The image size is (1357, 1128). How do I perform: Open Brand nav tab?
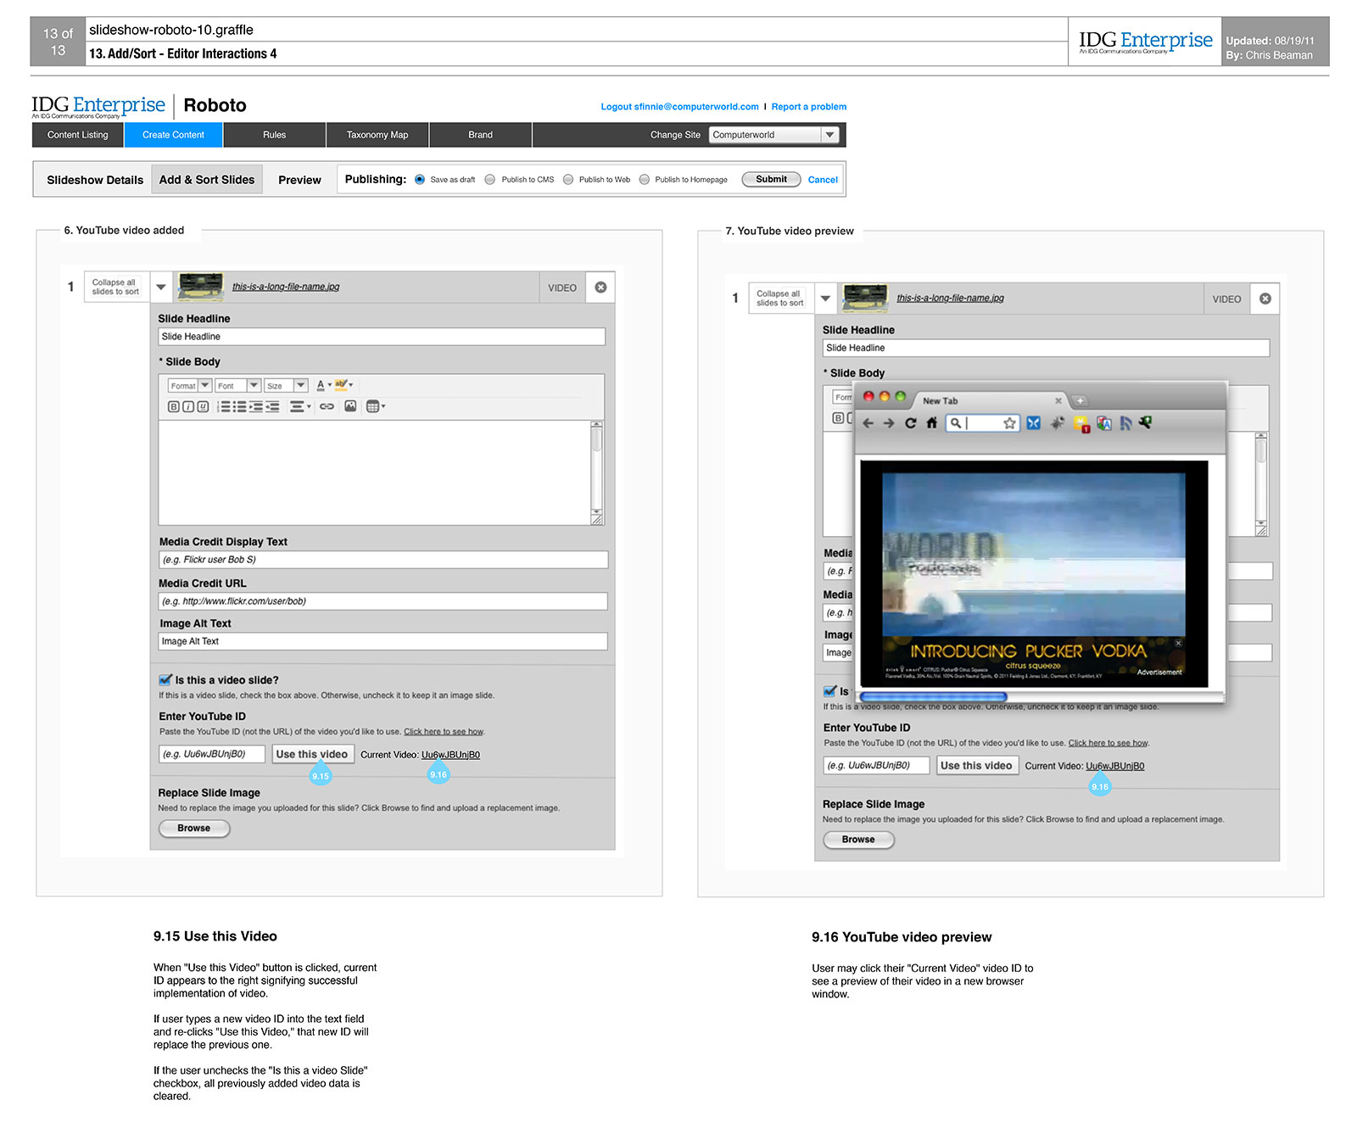tap(480, 135)
